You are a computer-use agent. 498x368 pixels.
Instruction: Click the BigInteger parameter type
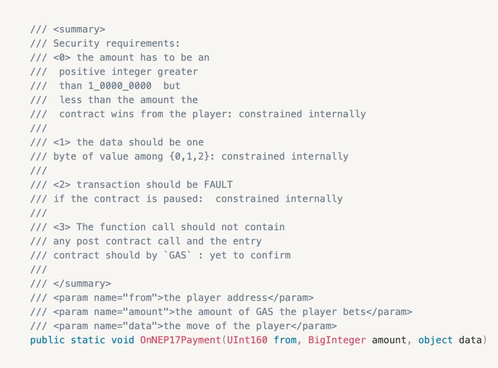tap(337, 340)
